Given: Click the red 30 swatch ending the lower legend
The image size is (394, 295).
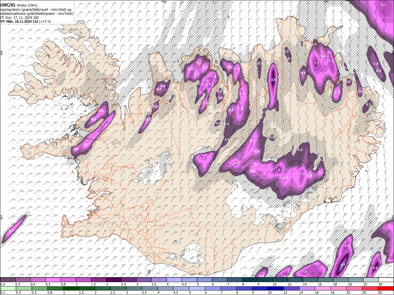Looking at the screenshot, I should 386,289.
